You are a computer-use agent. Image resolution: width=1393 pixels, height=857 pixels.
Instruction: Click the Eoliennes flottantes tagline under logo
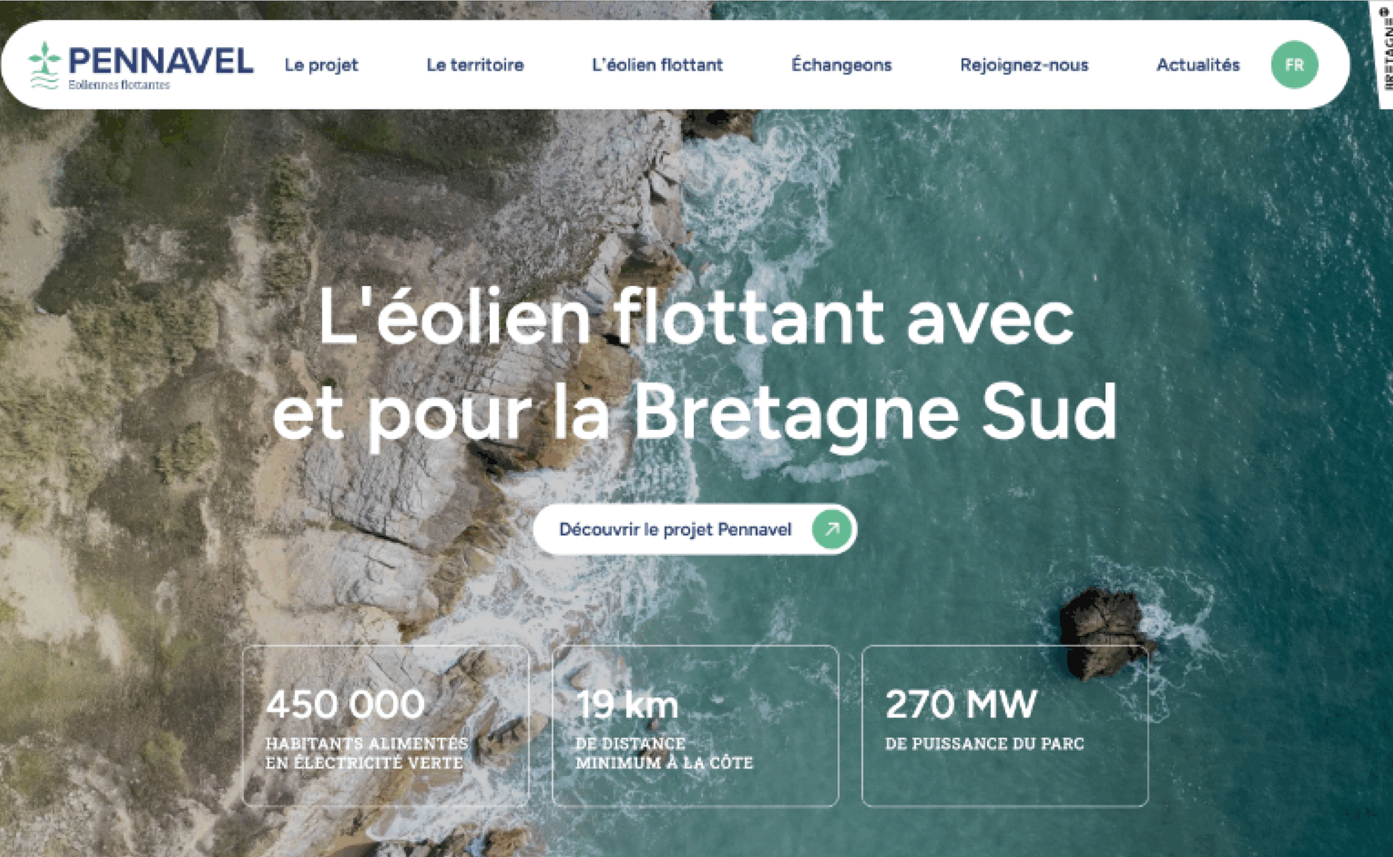click(119, 85)
